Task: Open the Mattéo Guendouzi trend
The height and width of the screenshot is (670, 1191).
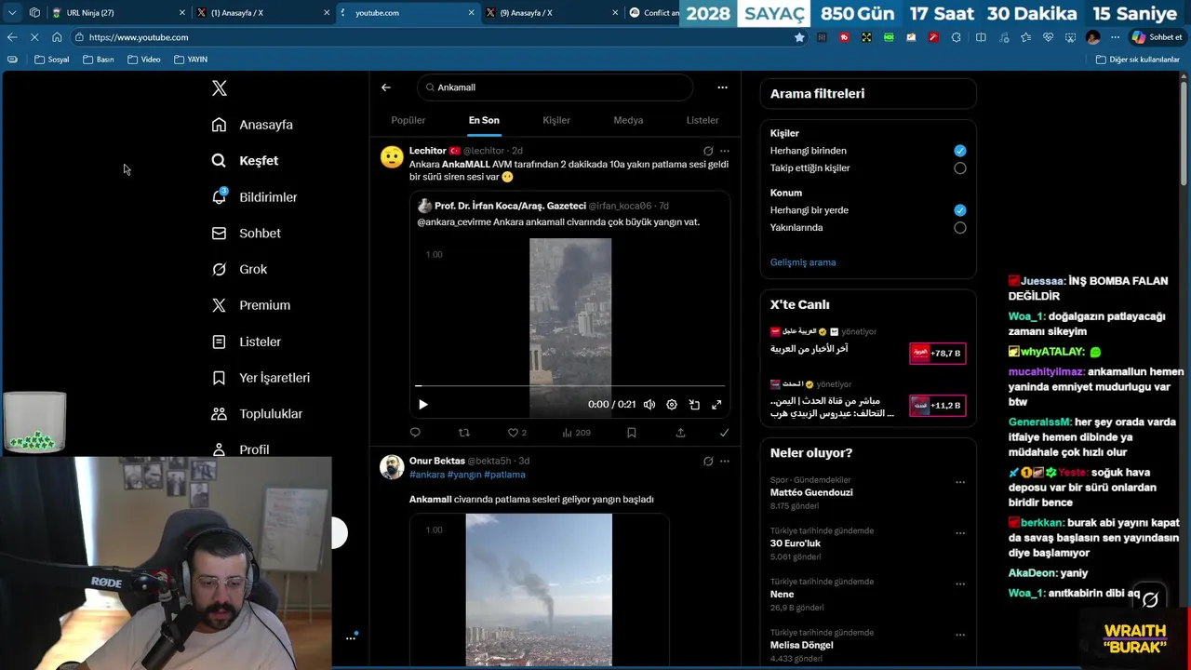Action: pyautogui.click(x=811, y=492)
